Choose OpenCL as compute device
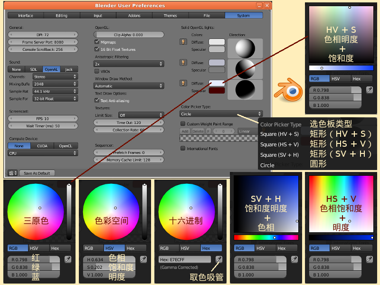This screenshot has height=285, width=380. [x=66, y=146]
